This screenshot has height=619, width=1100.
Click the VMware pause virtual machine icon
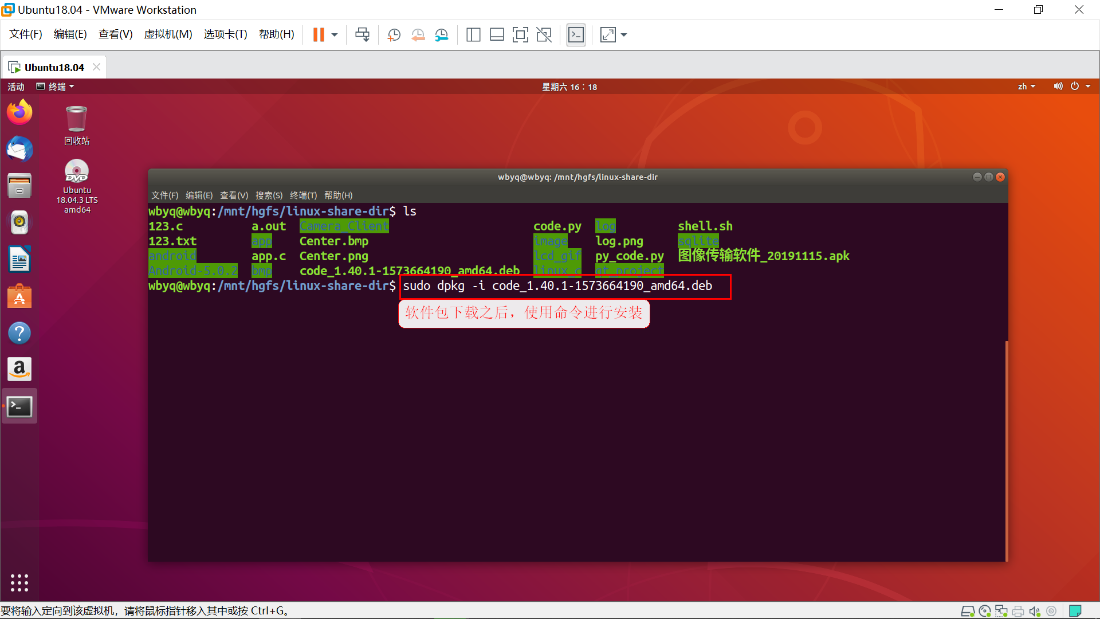[x=319, y=35]
